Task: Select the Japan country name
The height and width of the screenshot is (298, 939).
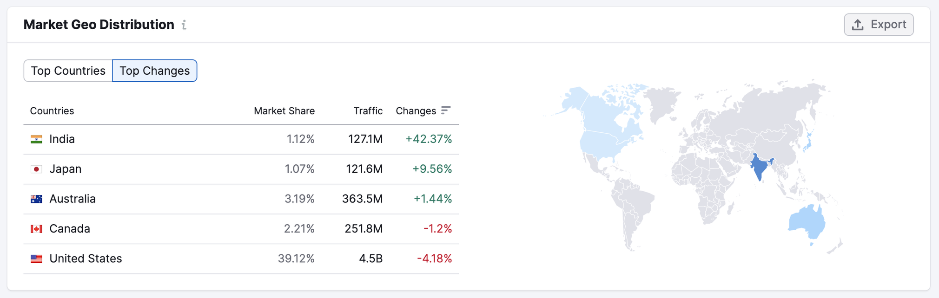Action: point(66,169)
